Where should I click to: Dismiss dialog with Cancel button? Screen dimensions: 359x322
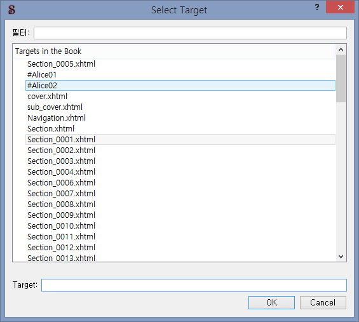(323, 302)
